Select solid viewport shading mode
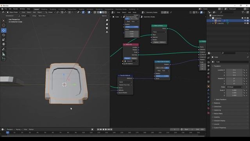 tap(100, 12)
